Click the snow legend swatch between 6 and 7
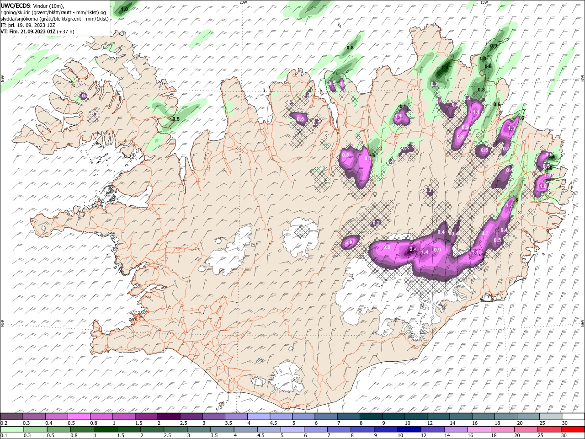Screen dimensions: 585x439 click(325, 417)
